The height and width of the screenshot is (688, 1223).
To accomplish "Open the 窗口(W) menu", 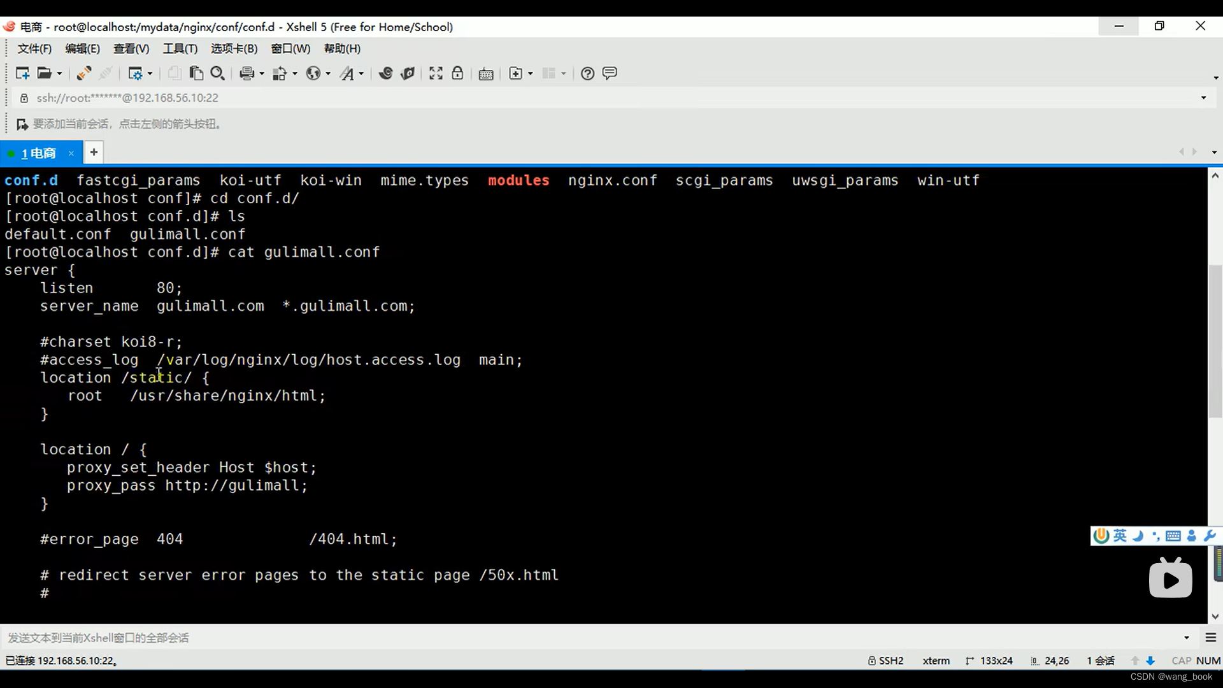I will [290, 49].
